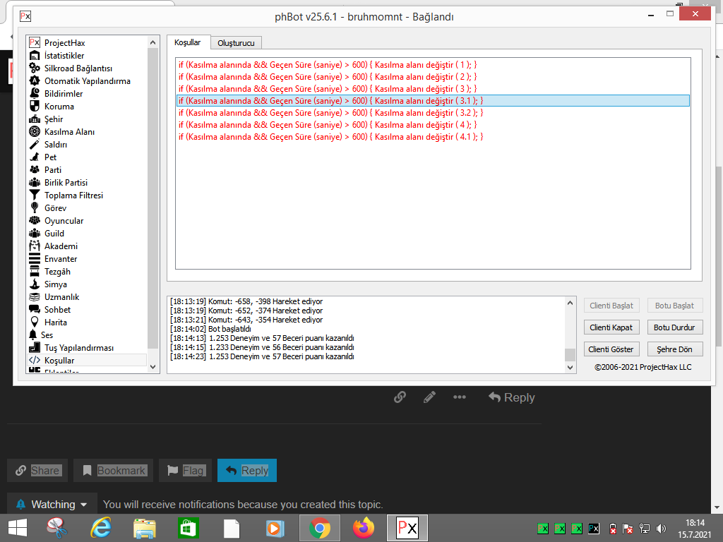Open the Harita map pin icon

35,323
